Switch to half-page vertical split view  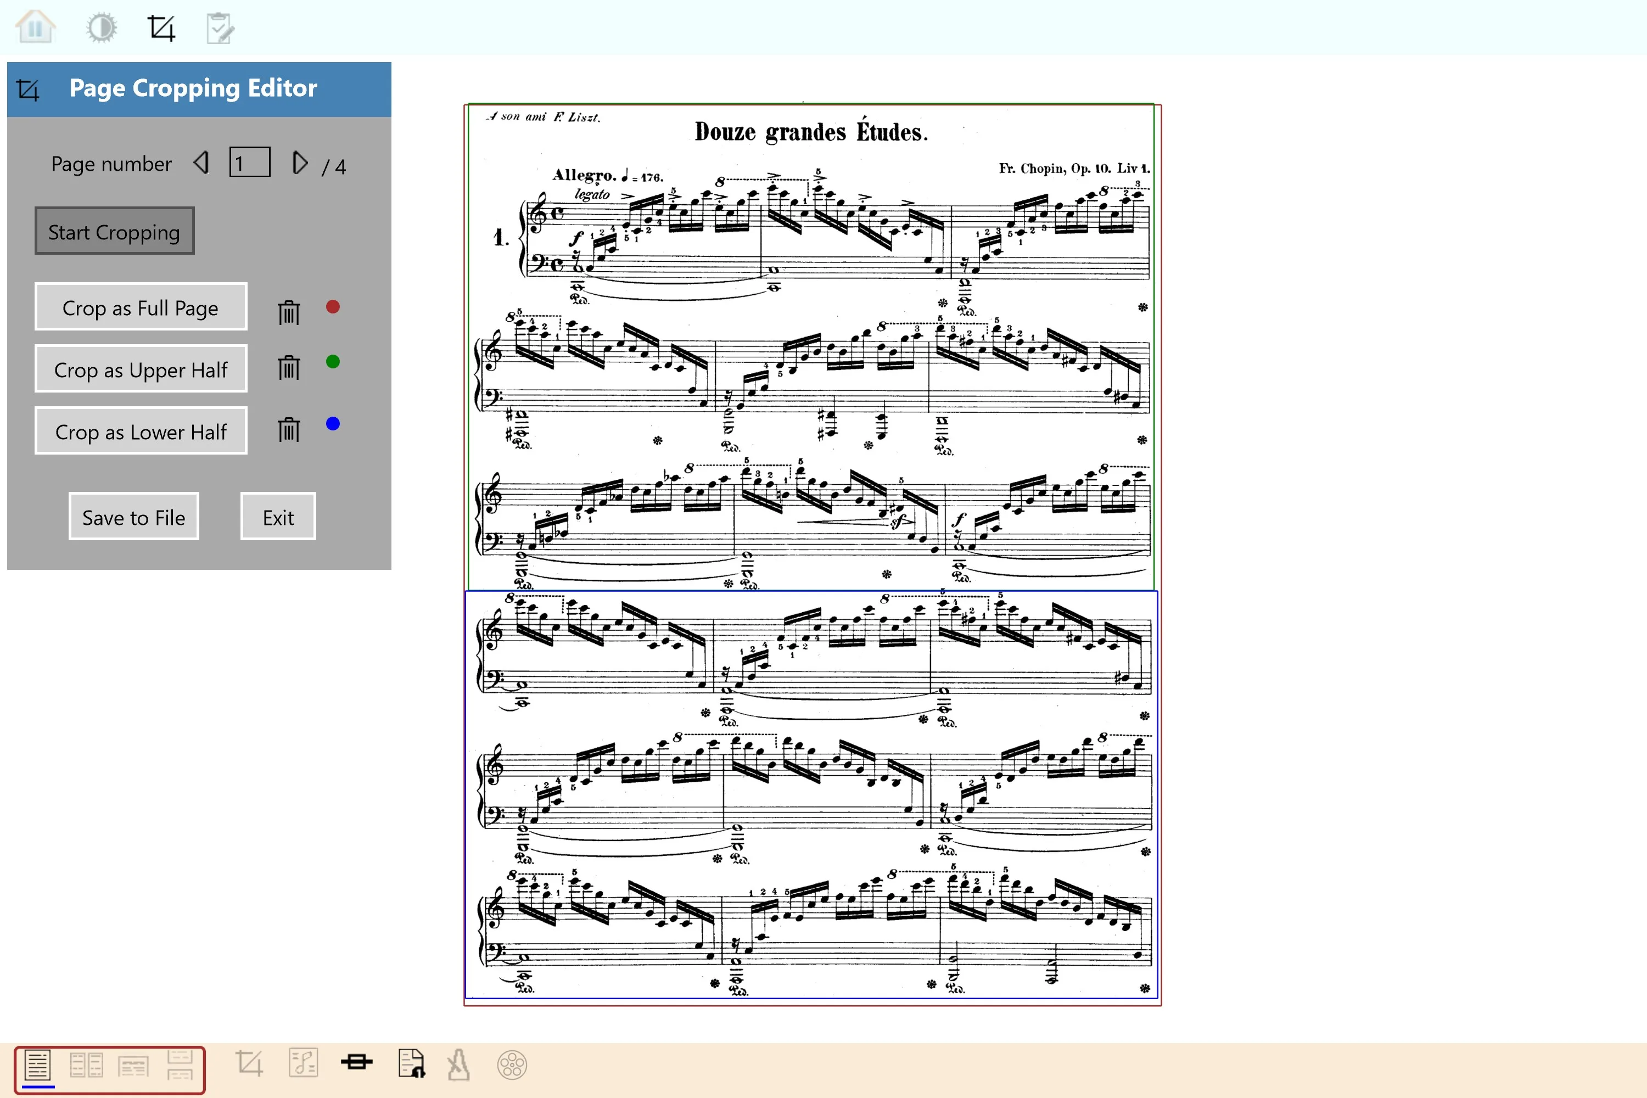click(180, 1066)
